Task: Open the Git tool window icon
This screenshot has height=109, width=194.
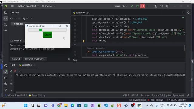Action: 5,90
